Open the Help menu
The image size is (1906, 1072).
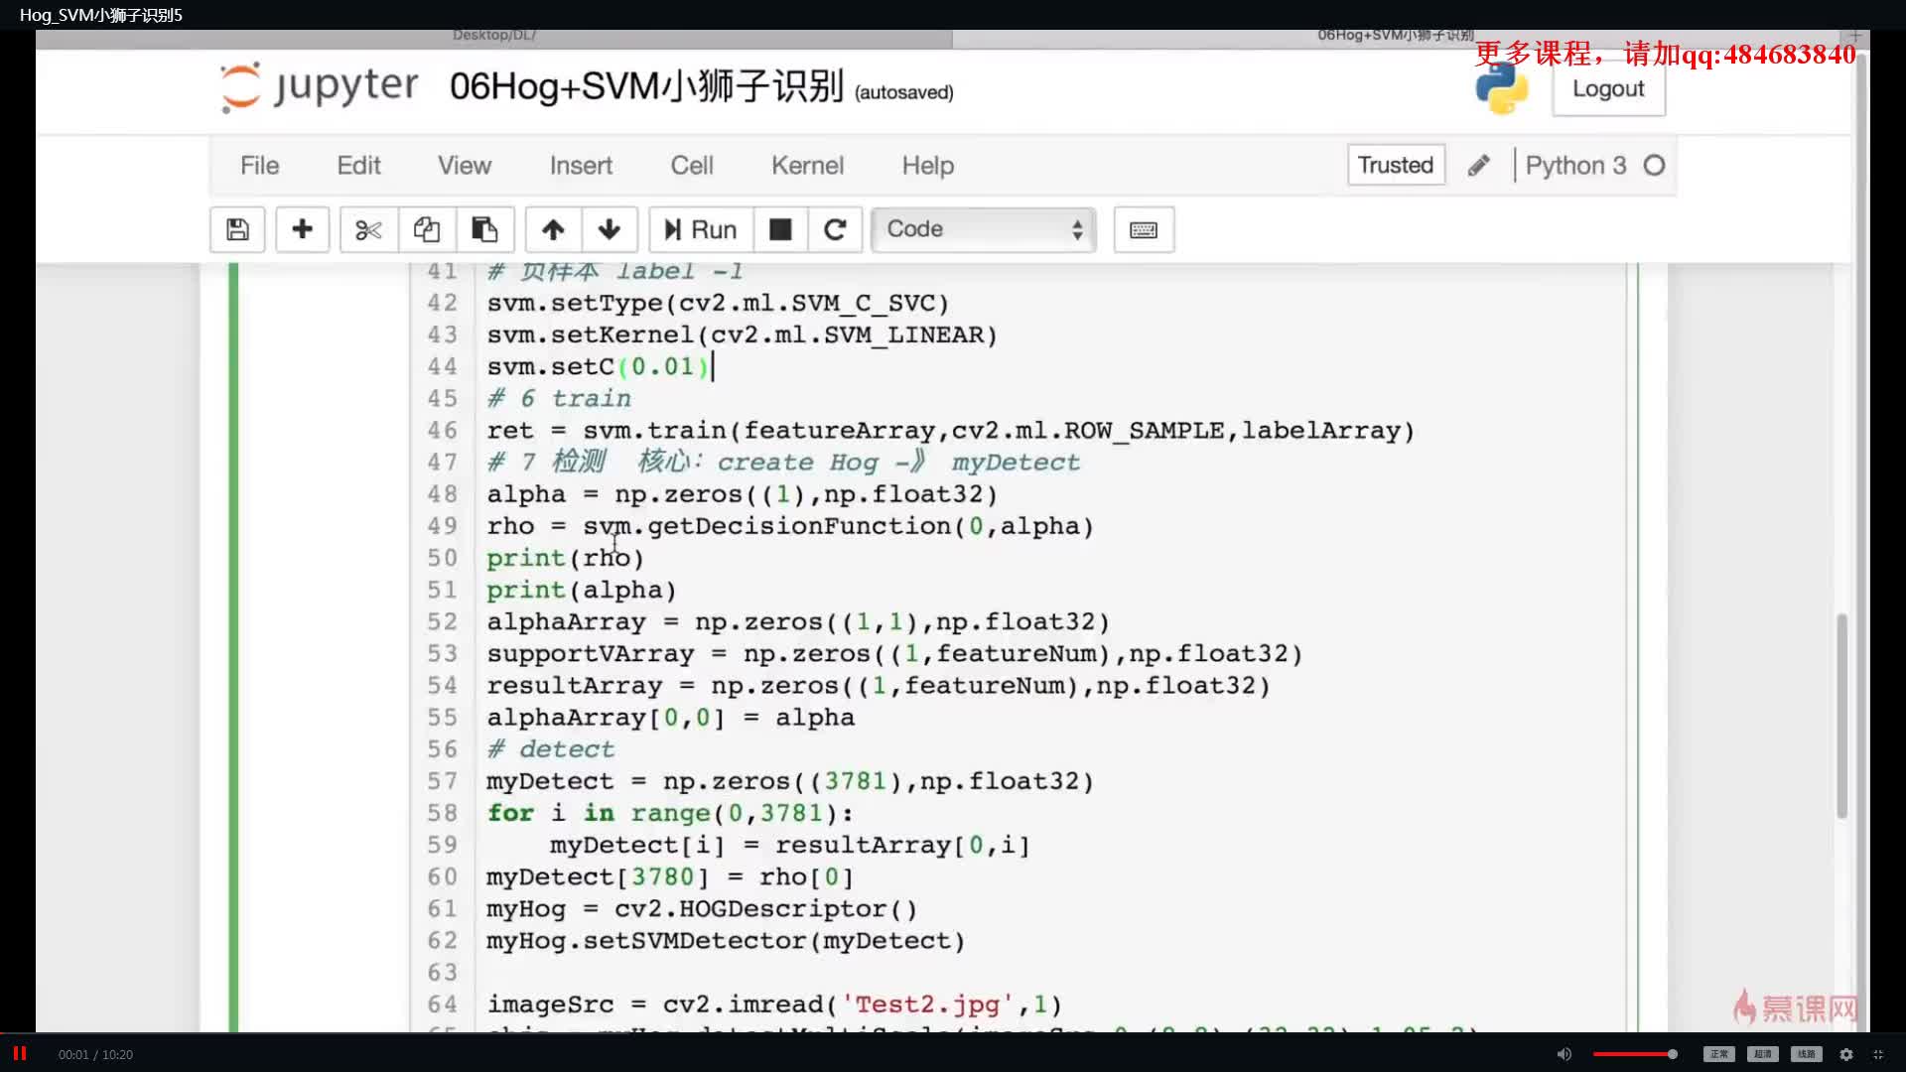(x=927, y=166)
